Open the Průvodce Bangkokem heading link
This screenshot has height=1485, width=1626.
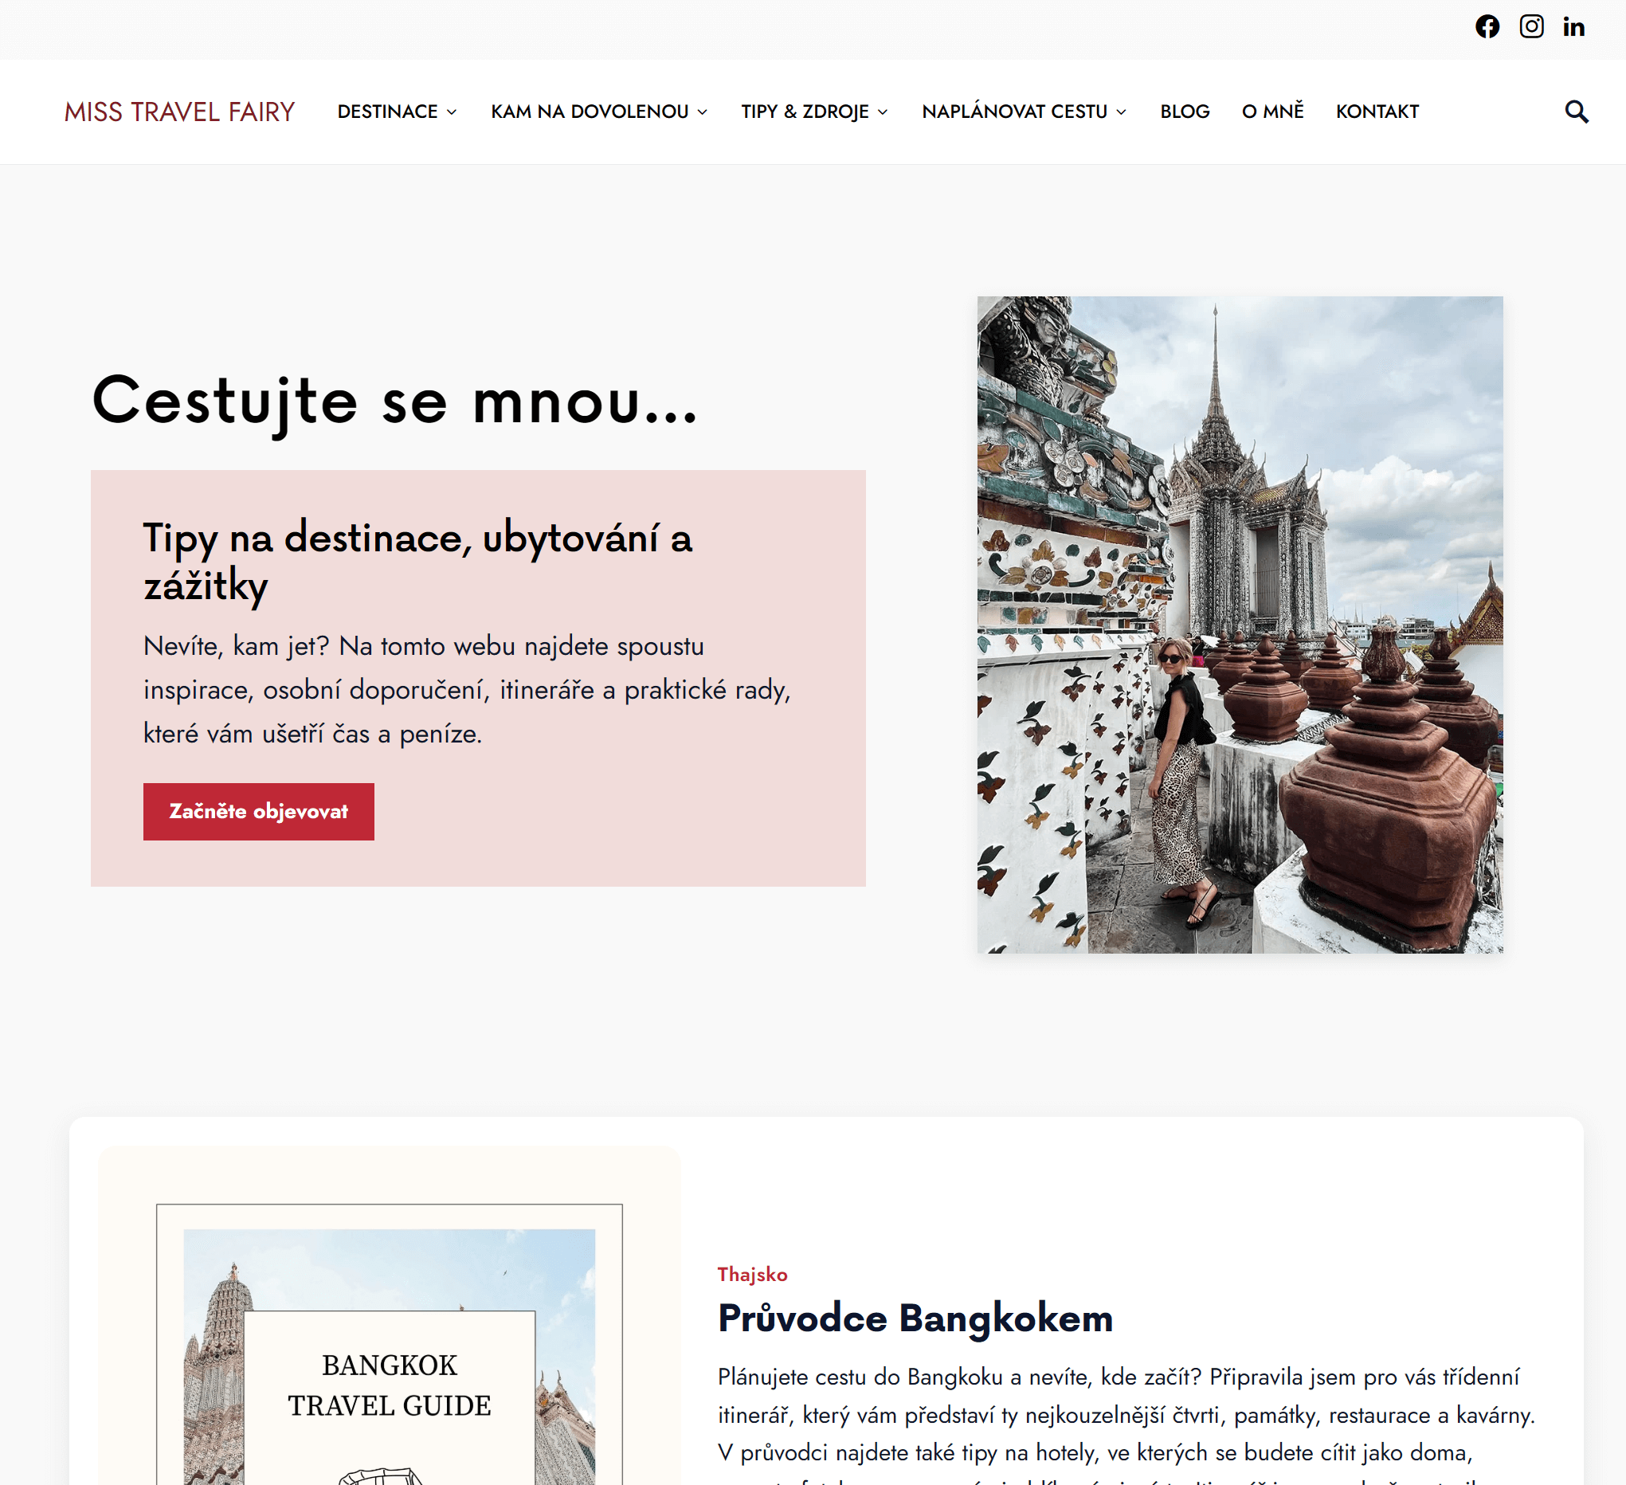click(915, 1318)
